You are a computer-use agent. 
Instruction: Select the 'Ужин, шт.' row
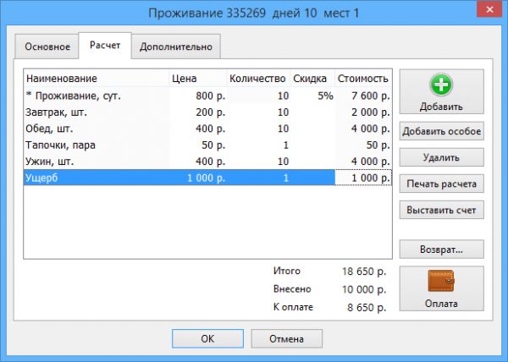coord(207,162)
